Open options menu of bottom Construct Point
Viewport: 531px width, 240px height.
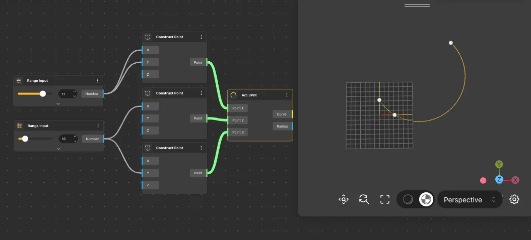[x=201, y=148]
